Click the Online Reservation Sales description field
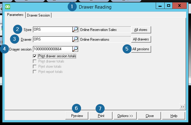Viewport: 191px width, 125px height. tap(105, 30)
